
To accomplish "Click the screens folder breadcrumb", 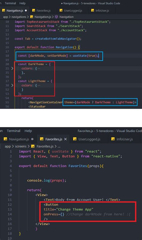I will point(21,147).
